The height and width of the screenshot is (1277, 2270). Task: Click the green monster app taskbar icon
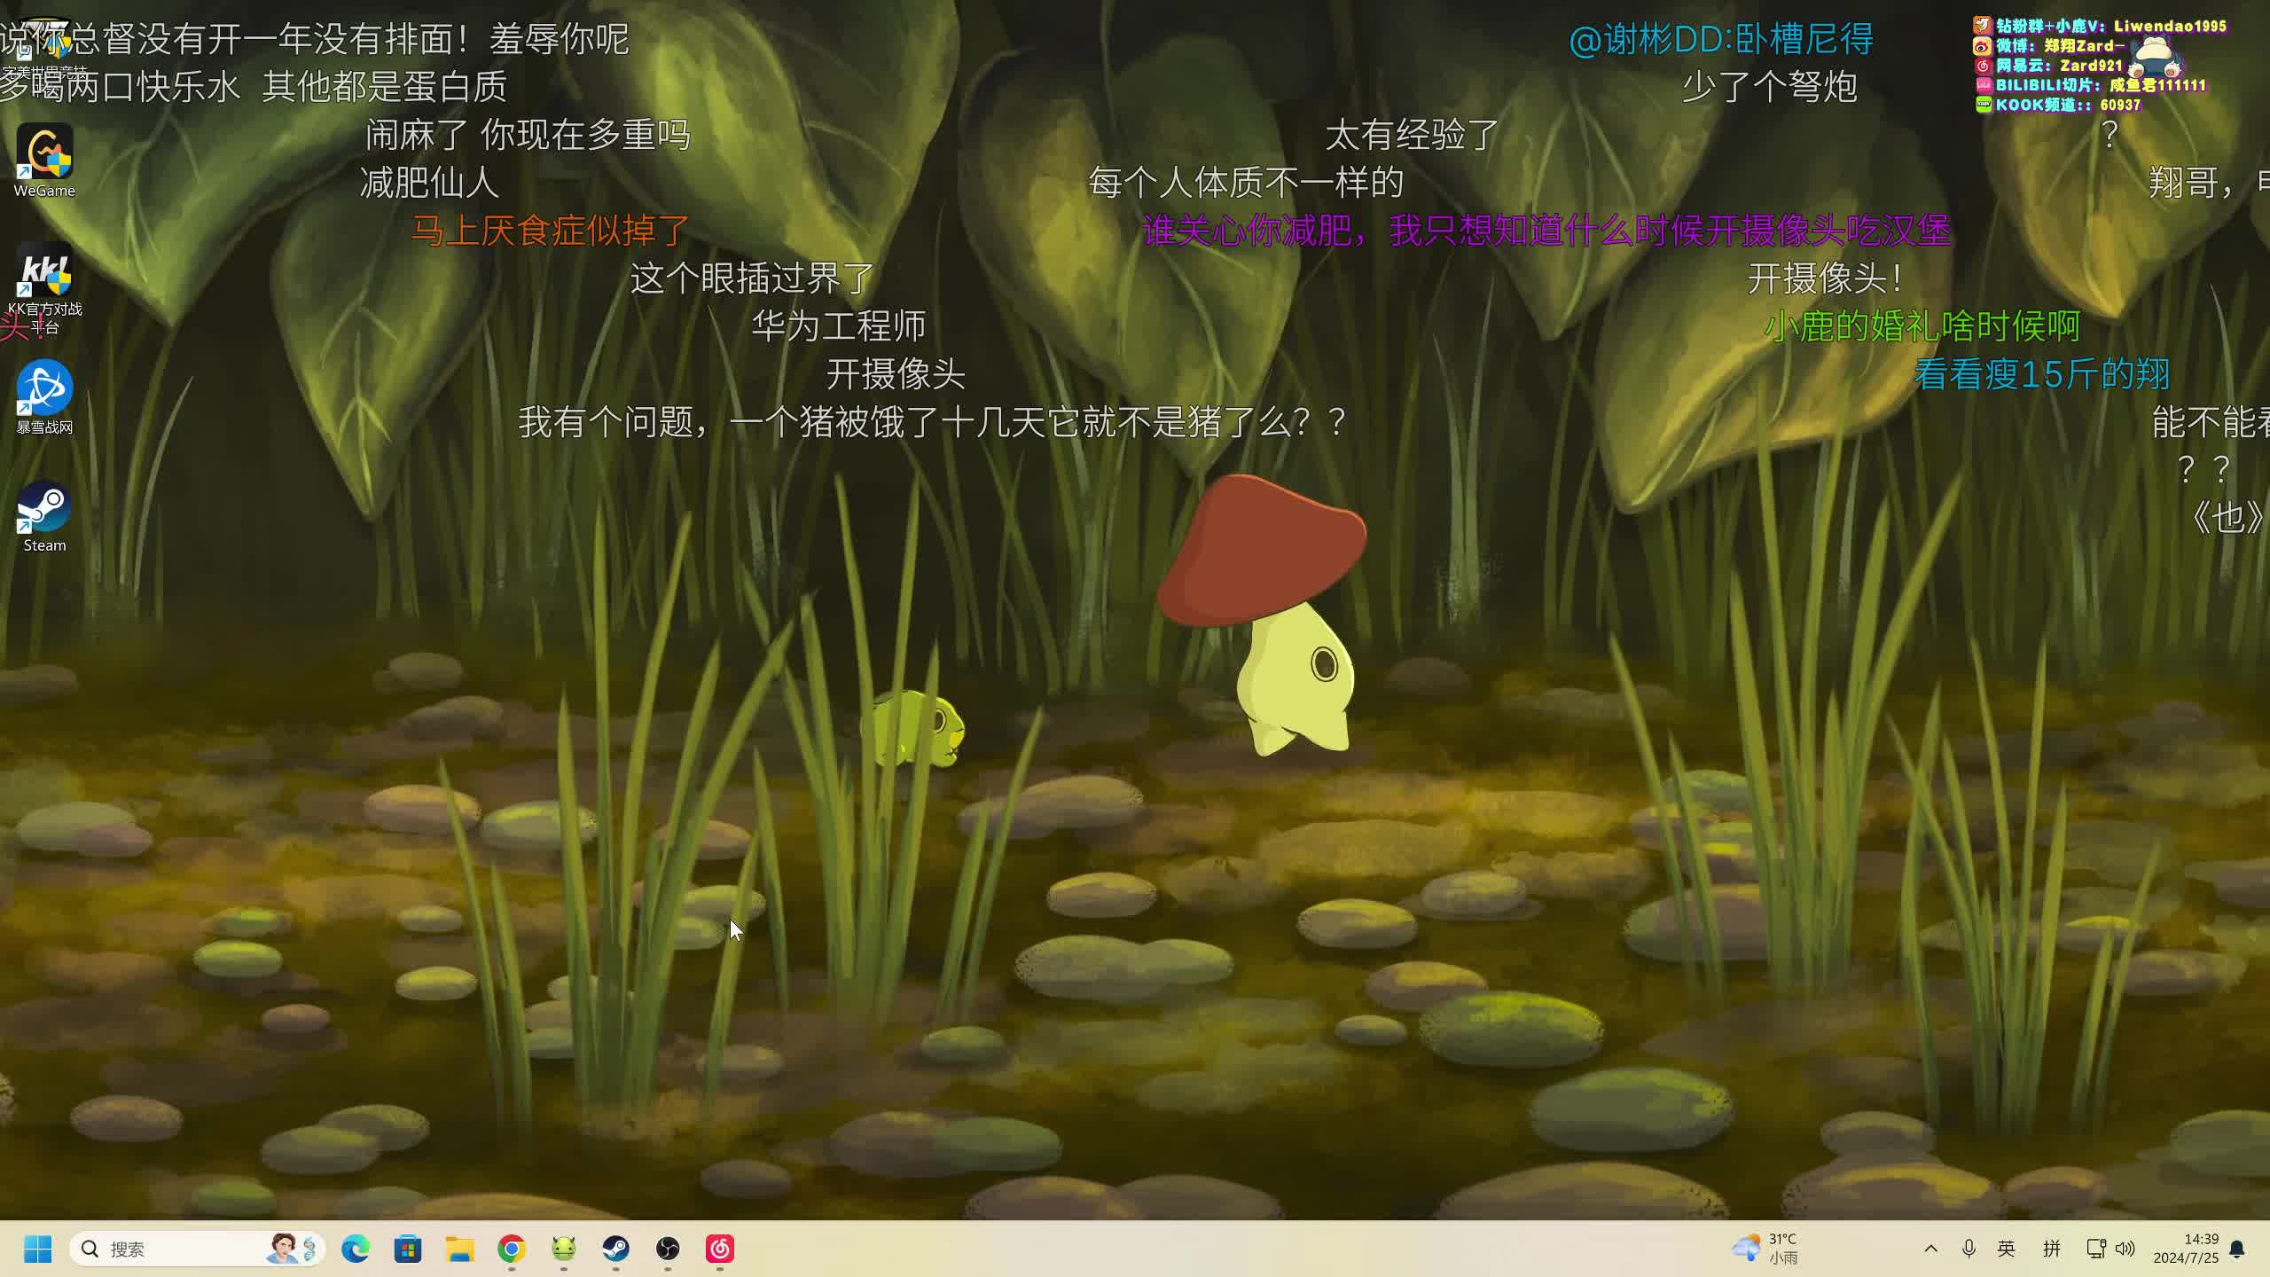coord(564,1249)
